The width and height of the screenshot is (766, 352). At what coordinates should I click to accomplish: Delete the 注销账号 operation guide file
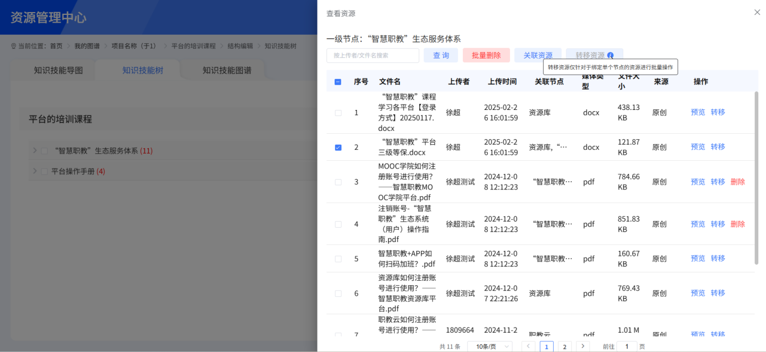pyautogui.click(x=738, y=224)
